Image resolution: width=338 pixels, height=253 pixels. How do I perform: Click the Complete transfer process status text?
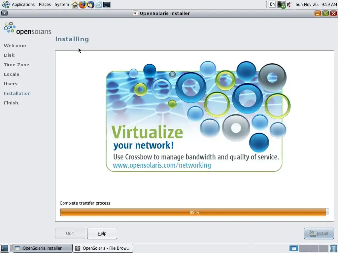(85, 203)
